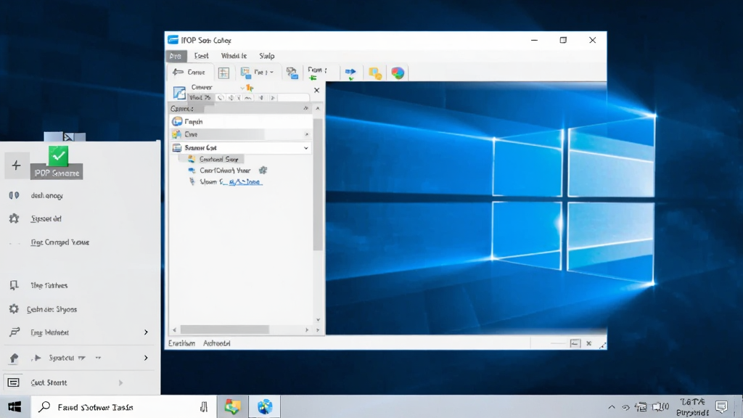
Task: Open the Start menu row with the bookmark icon
Action: pyautogui.click(x=80, y=285)
